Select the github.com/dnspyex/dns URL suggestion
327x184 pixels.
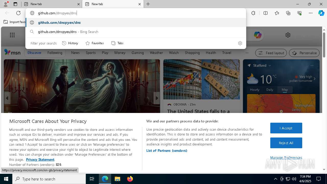(136, 22)
